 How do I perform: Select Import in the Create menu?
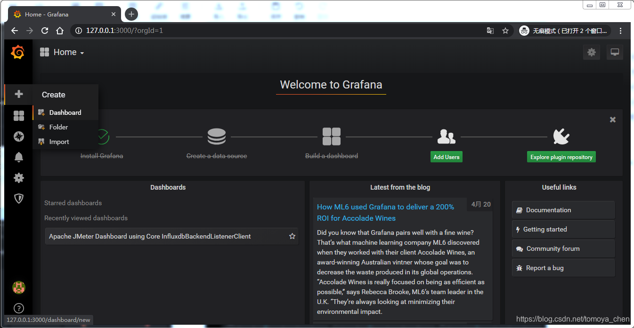pos(65,142)
